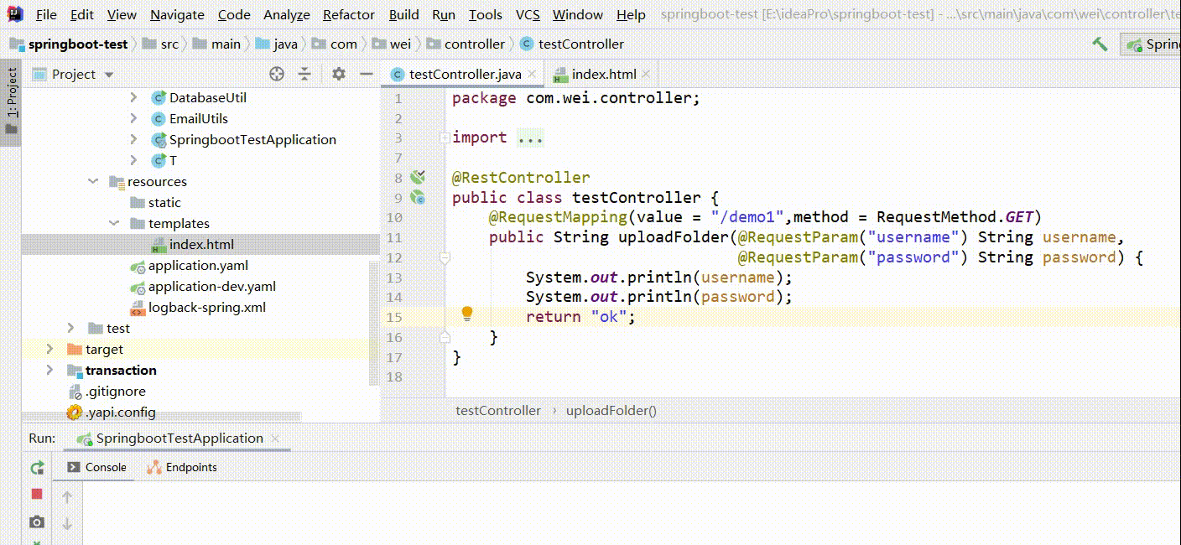The image size is (1181, 545).
Task: Expand the SpringbootTestApplication node chevron
Action: [x=133, y=139]
